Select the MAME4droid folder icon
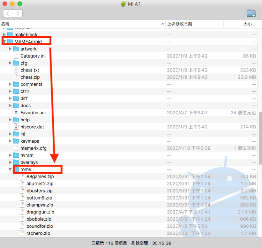The width and height of the screenshot is (262, 248). 10,41
